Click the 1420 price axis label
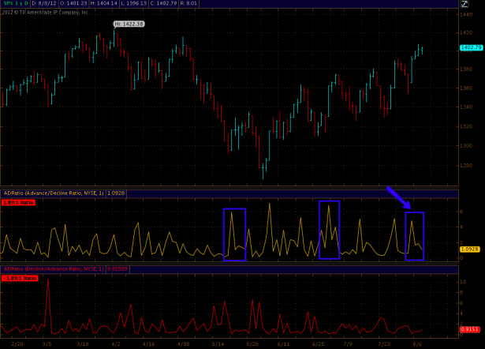The width and height of the screenshot is (485, 349). (466, 32)
